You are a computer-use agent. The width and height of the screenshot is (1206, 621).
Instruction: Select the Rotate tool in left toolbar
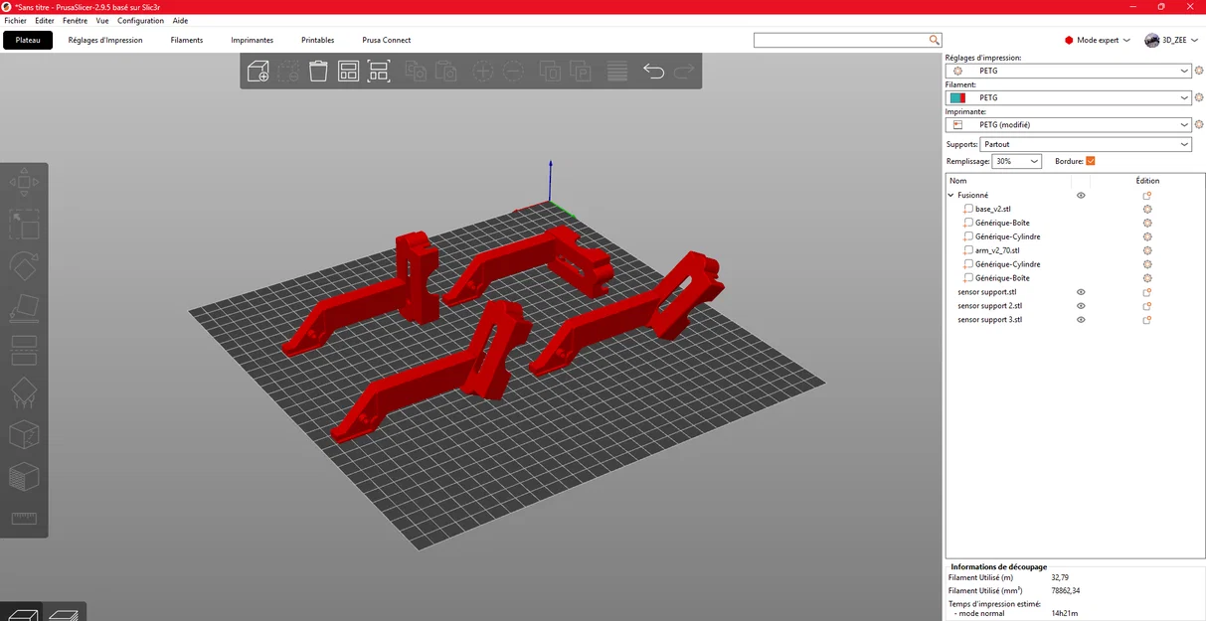coord(24,266)
